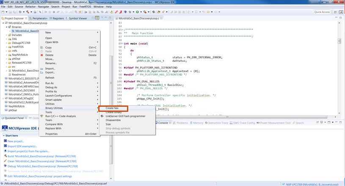Click Import SDK example(s) link

tap(22, 146)
